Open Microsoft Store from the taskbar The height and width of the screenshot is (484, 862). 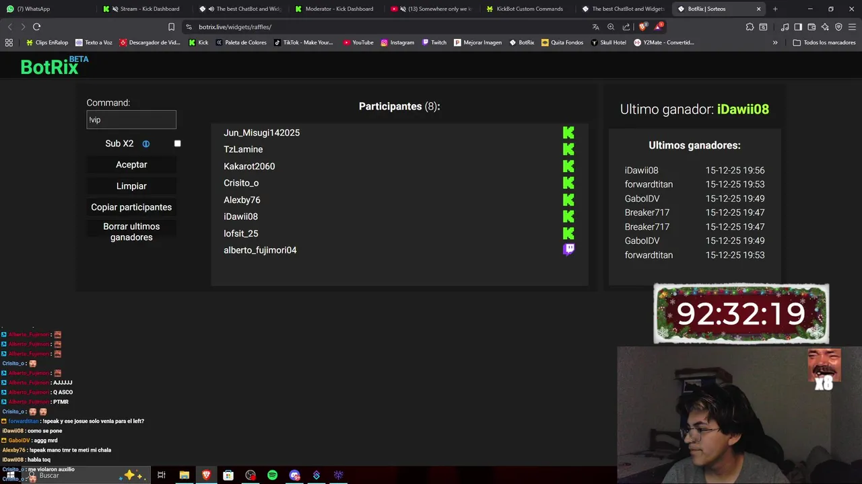pyautogui.click(x=228, y=475)
